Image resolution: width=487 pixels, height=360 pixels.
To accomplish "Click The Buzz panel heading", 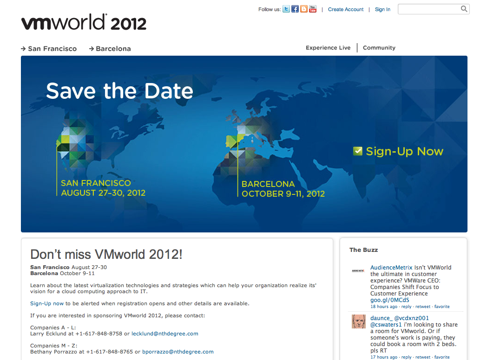I will (x=363, y=250).
